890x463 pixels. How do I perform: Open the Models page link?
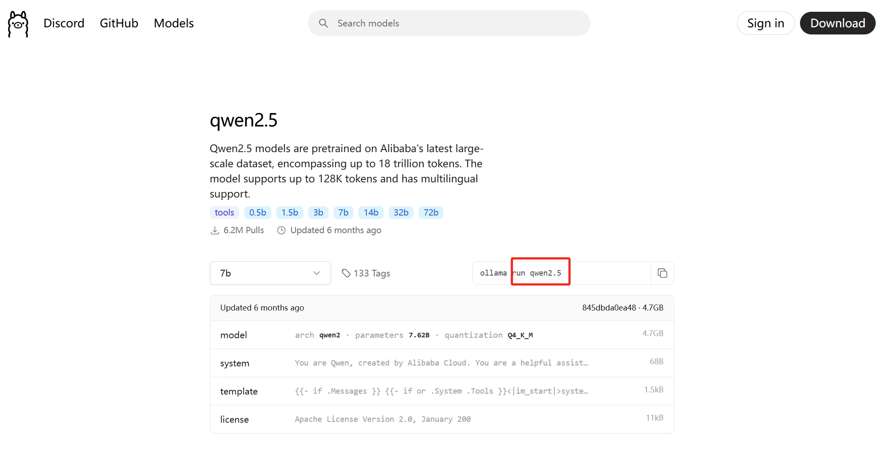click(x=174, y=23)
